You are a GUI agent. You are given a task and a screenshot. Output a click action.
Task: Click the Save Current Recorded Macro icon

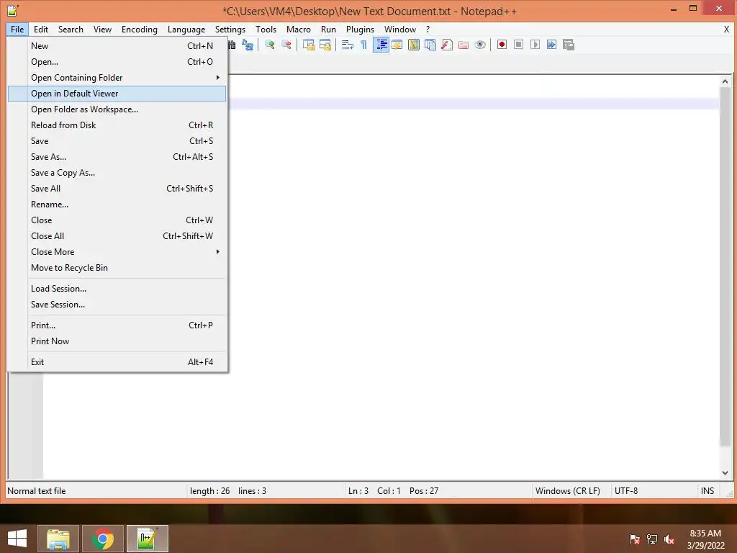coord(569,45)
